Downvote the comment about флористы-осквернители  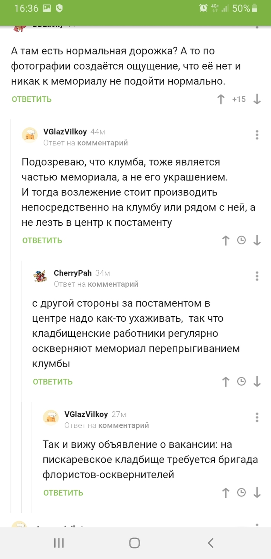[x=257, y=492]
